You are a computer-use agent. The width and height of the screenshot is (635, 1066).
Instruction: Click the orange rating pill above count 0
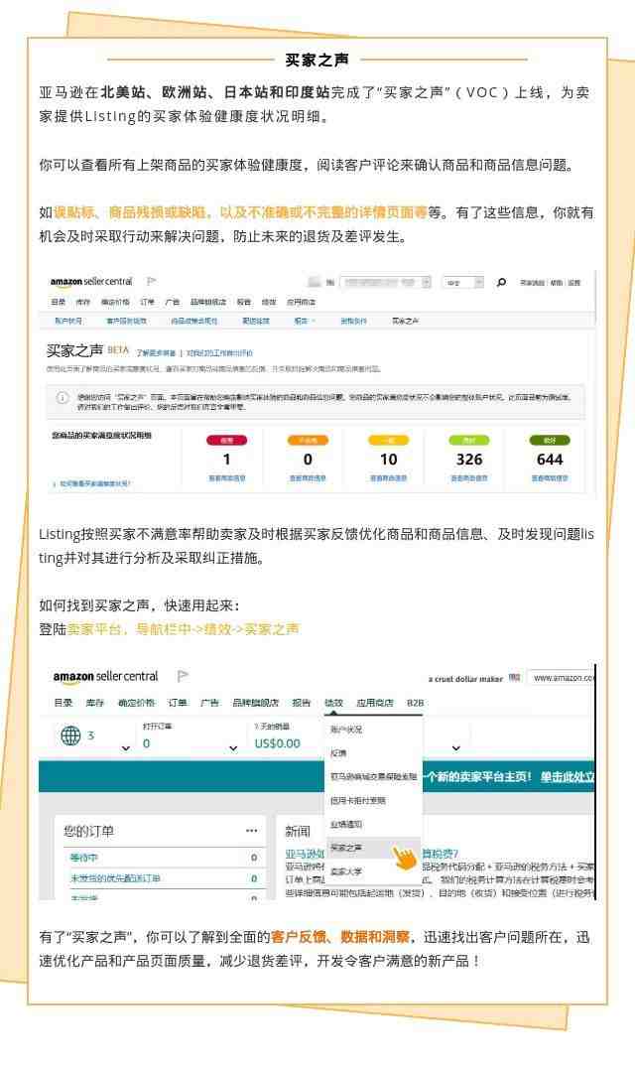(x=308, y=440)
